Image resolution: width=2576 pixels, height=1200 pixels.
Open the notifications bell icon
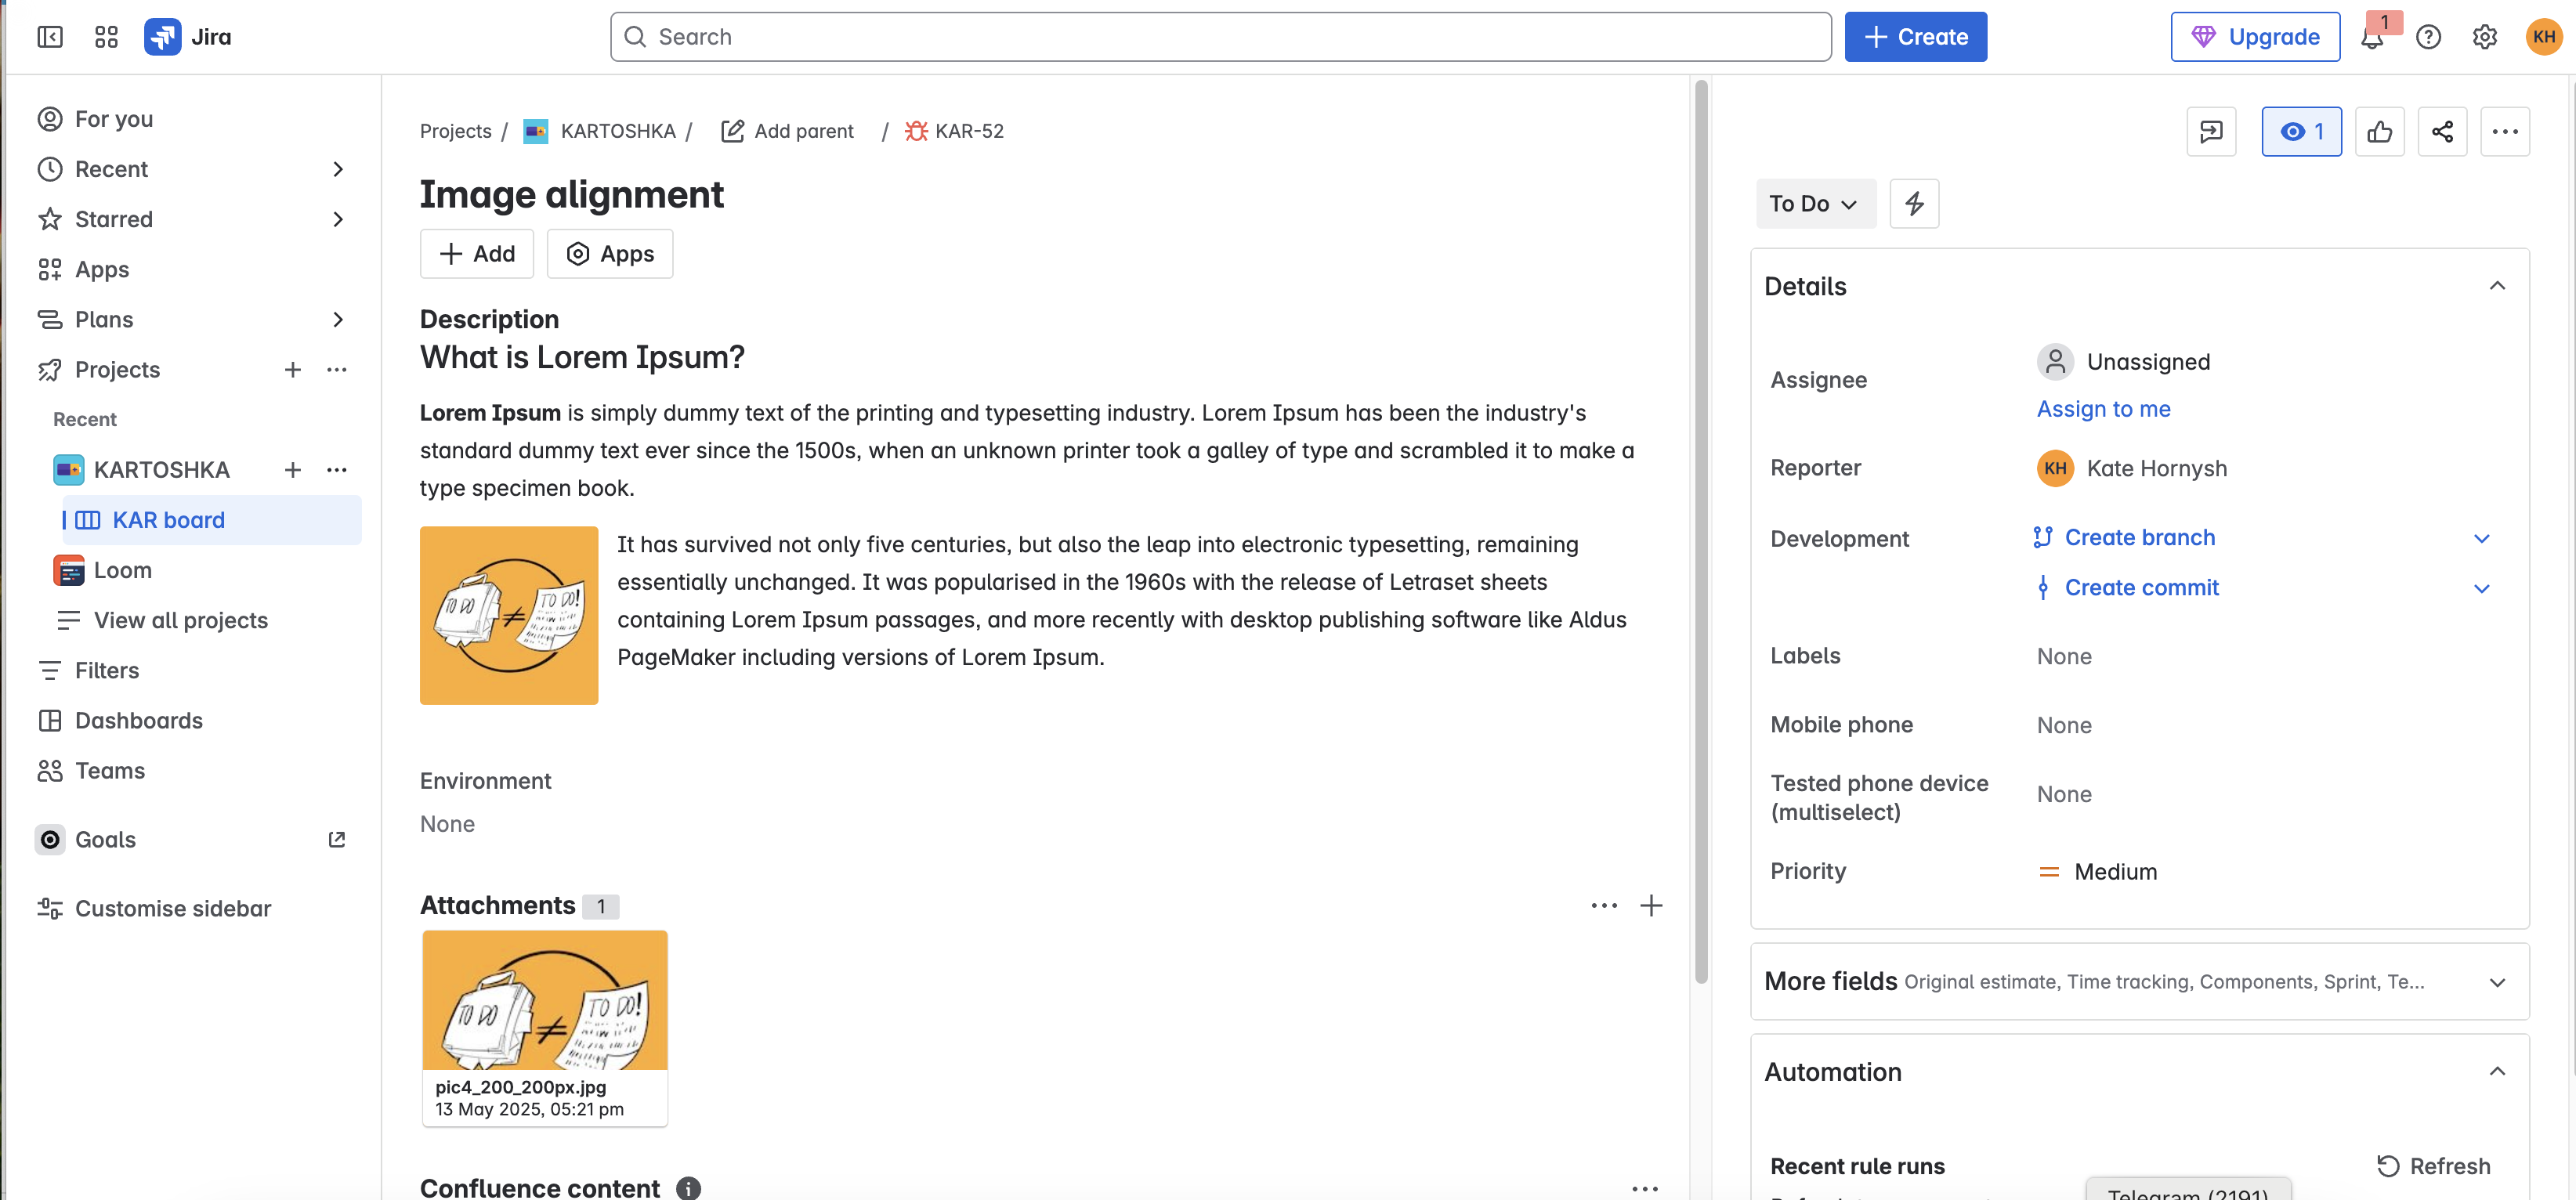(2372, 38)
